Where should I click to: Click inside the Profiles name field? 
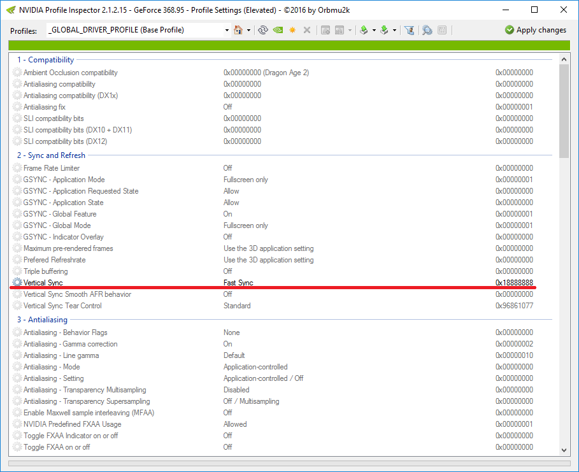coord(135,30)
